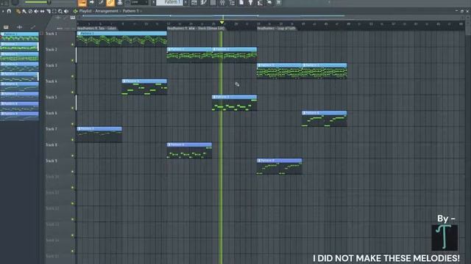471x264 pixels.
Task: Select Pattern 1 in the picker list
Action: [x=20, y=37]
